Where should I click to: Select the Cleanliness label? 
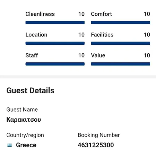(40, 14)
